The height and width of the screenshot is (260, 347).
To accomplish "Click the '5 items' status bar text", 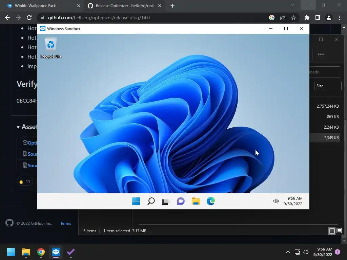I will (89, 231).
